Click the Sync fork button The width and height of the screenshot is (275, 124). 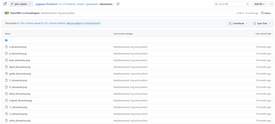coord(261,23)
